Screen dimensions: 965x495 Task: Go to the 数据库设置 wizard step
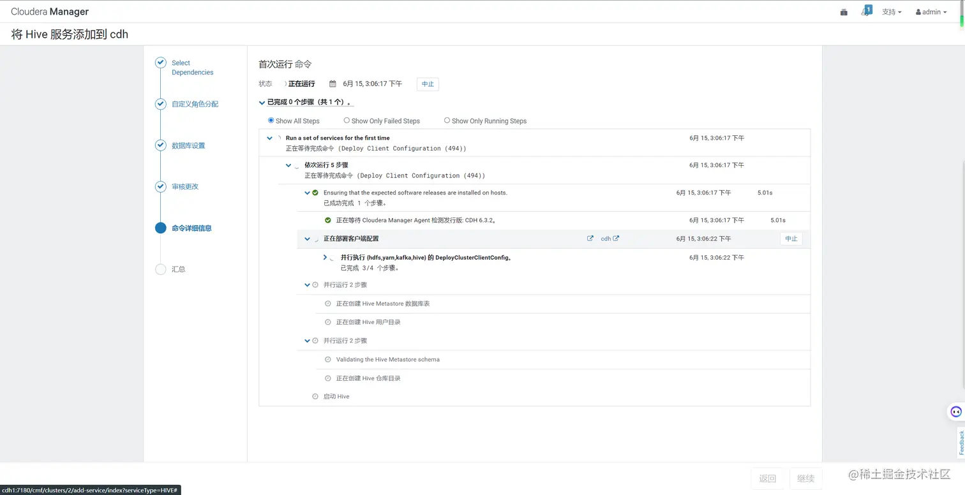[x=188, y=145]
